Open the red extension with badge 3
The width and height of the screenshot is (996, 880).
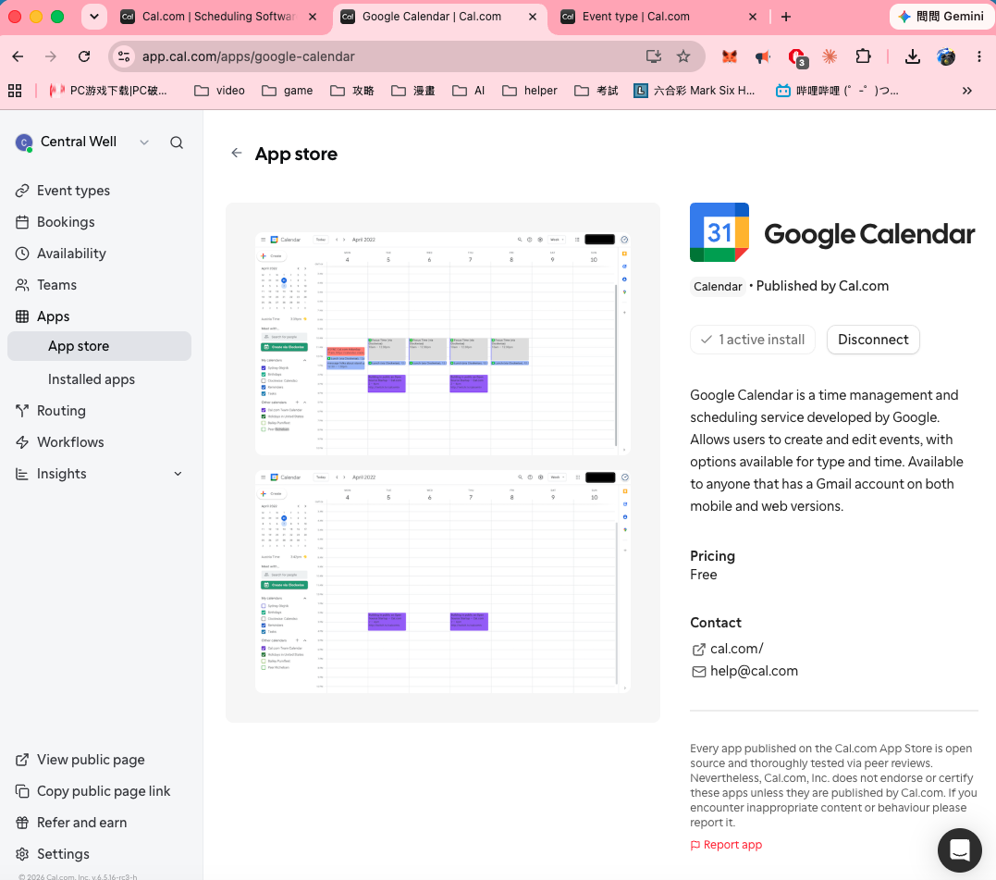797,57
